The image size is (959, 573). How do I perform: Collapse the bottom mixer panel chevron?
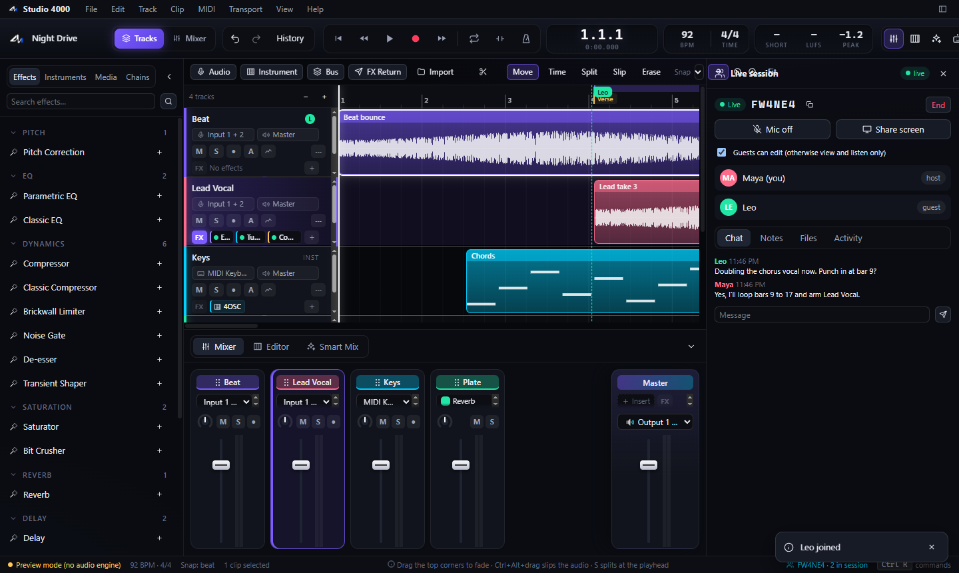pyautogui.click(x=691, y=346)
